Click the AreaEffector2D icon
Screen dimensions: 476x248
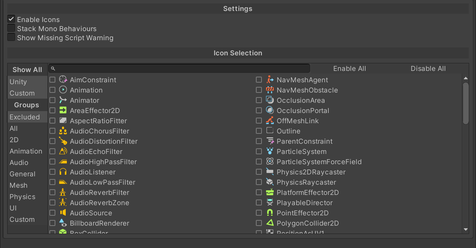tap(63, 111)
